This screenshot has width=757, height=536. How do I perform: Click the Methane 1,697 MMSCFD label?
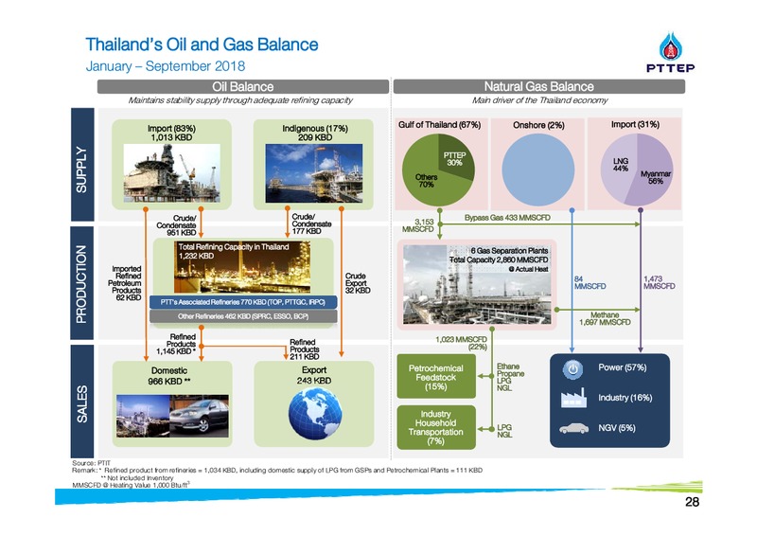point(605,318)
